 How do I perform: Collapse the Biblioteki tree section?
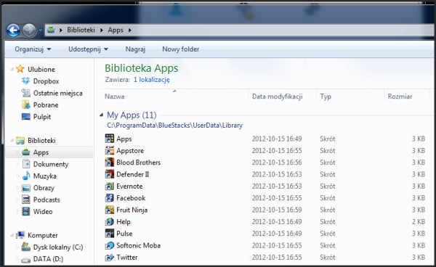click(x=12, y=141)
